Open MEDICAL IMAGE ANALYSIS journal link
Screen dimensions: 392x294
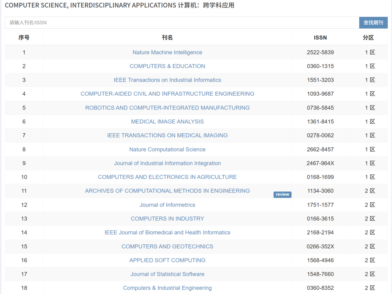click(x=167, y=121)
